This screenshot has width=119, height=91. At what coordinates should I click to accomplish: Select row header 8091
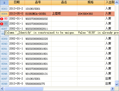[x=4, y=49]
